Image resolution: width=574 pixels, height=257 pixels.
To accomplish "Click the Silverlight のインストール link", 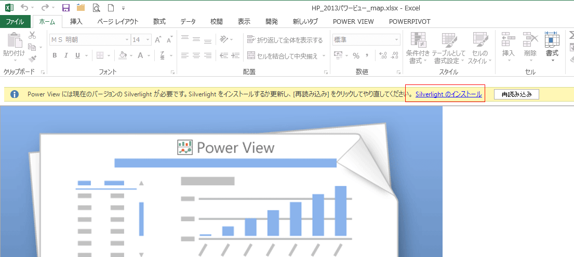I will point(448,94).
